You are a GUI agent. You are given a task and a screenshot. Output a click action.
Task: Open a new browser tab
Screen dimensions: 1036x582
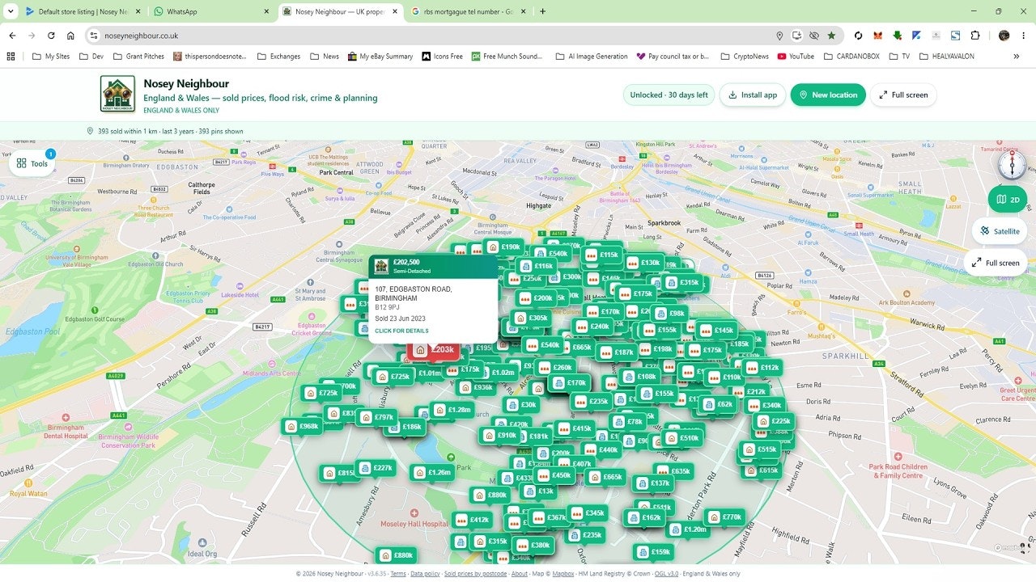click(x=542, y=11)
